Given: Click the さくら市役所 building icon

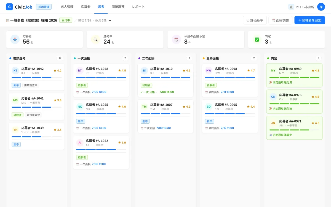Looking at the screenshot, I should point(291,7).
